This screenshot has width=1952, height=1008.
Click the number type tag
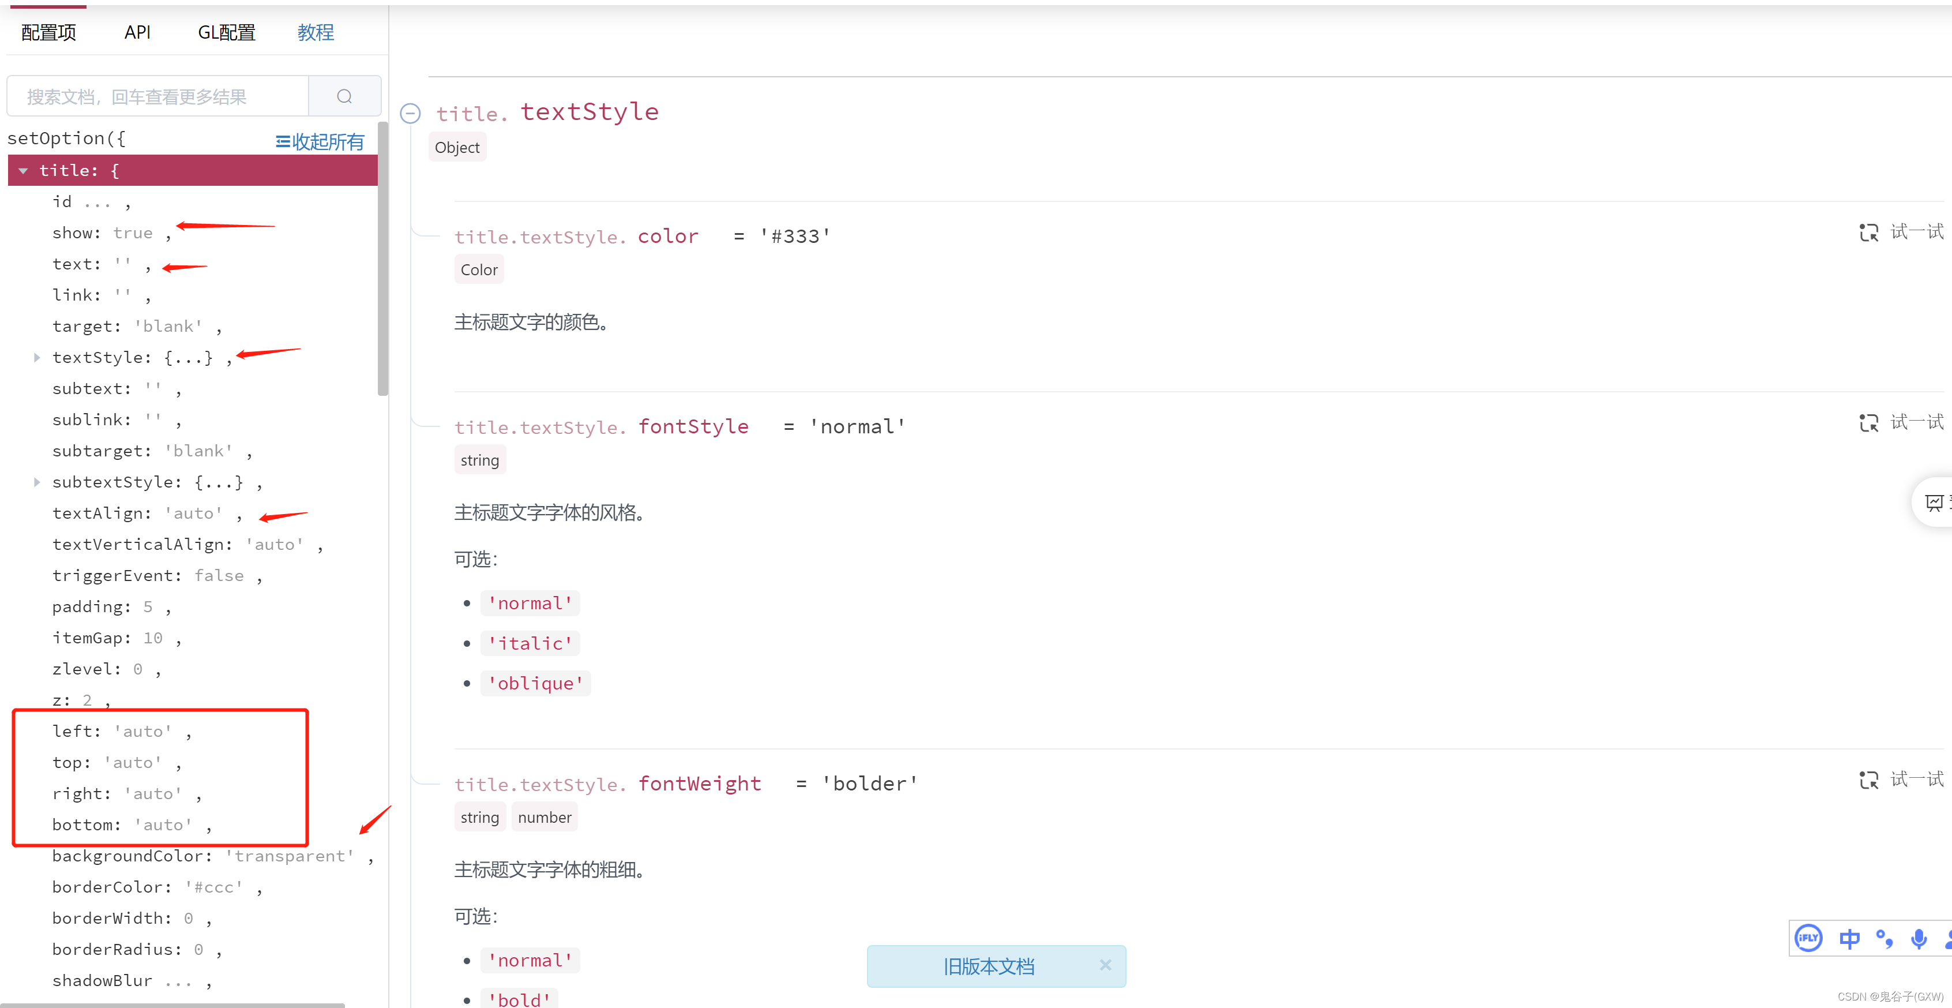tap(544, 817)
